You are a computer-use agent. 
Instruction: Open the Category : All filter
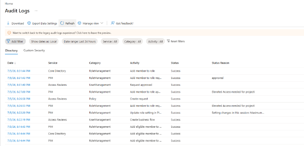tap(132, 42)
